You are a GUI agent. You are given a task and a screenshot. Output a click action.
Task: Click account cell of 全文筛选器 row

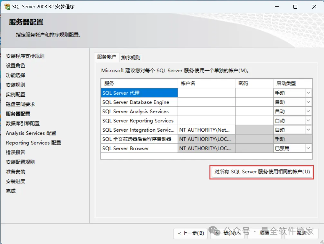(207, 139)
